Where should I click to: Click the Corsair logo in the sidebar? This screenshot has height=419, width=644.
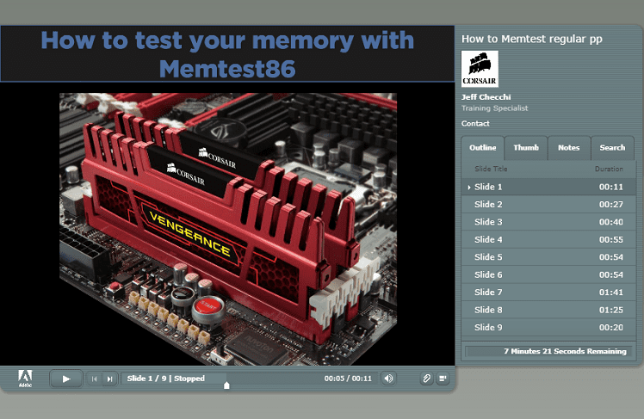480,69
